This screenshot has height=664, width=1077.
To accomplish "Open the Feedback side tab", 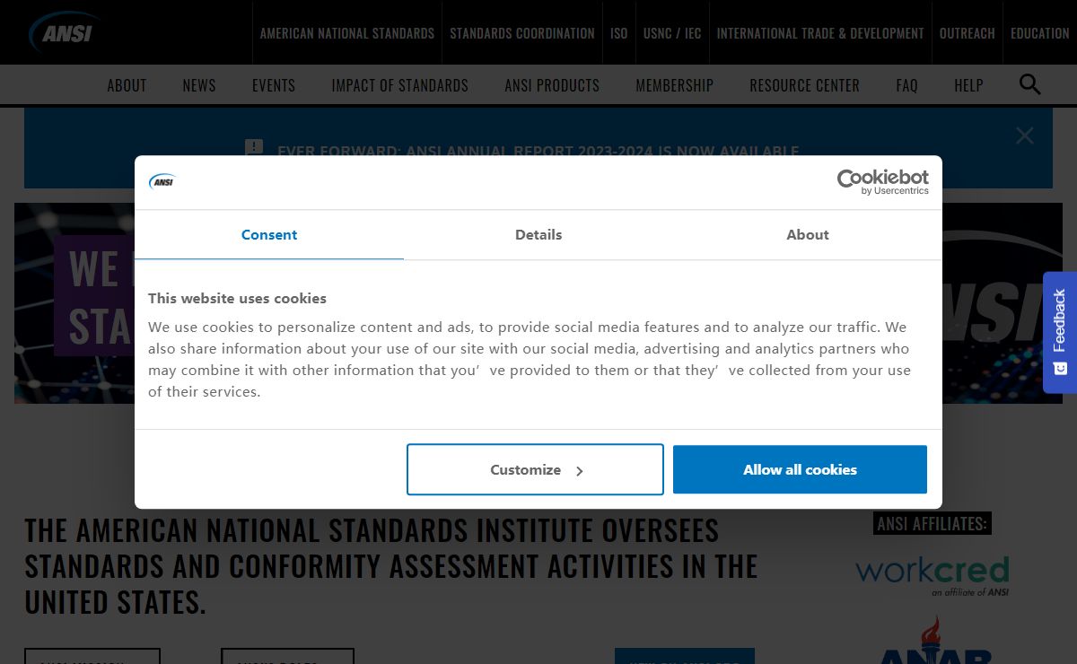I will [1060, 332].
